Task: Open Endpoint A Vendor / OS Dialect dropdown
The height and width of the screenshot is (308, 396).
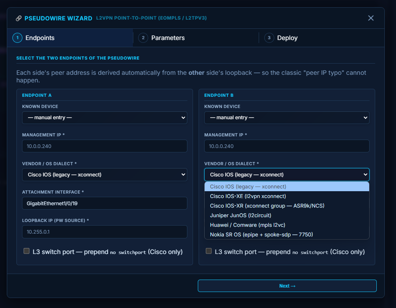Action: [x=105, y=174]
